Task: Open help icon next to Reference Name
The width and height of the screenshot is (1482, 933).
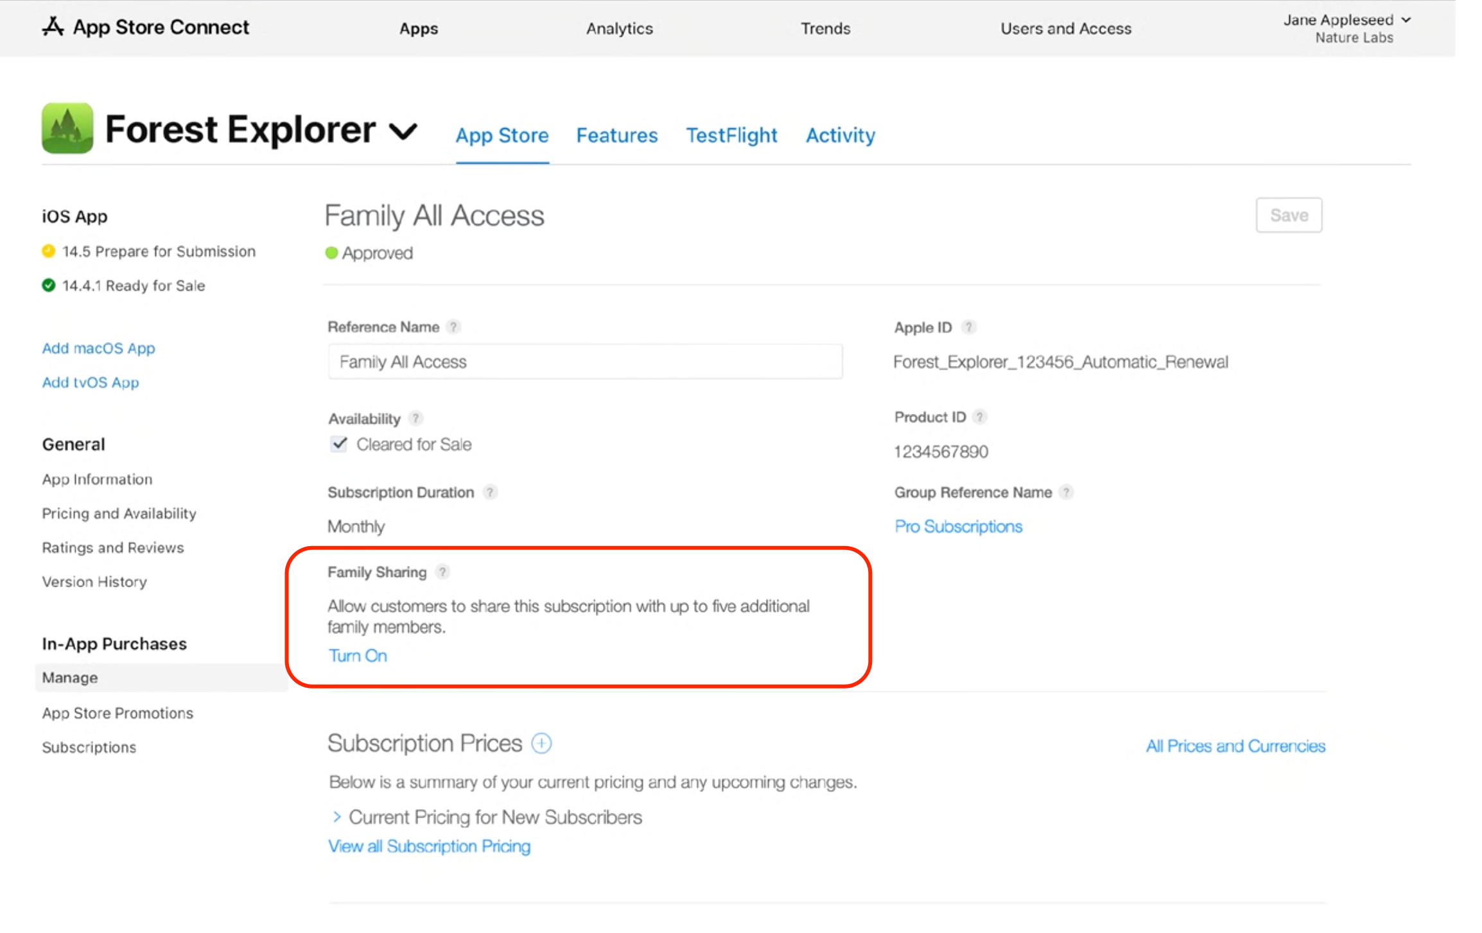Action: (453, 327)
